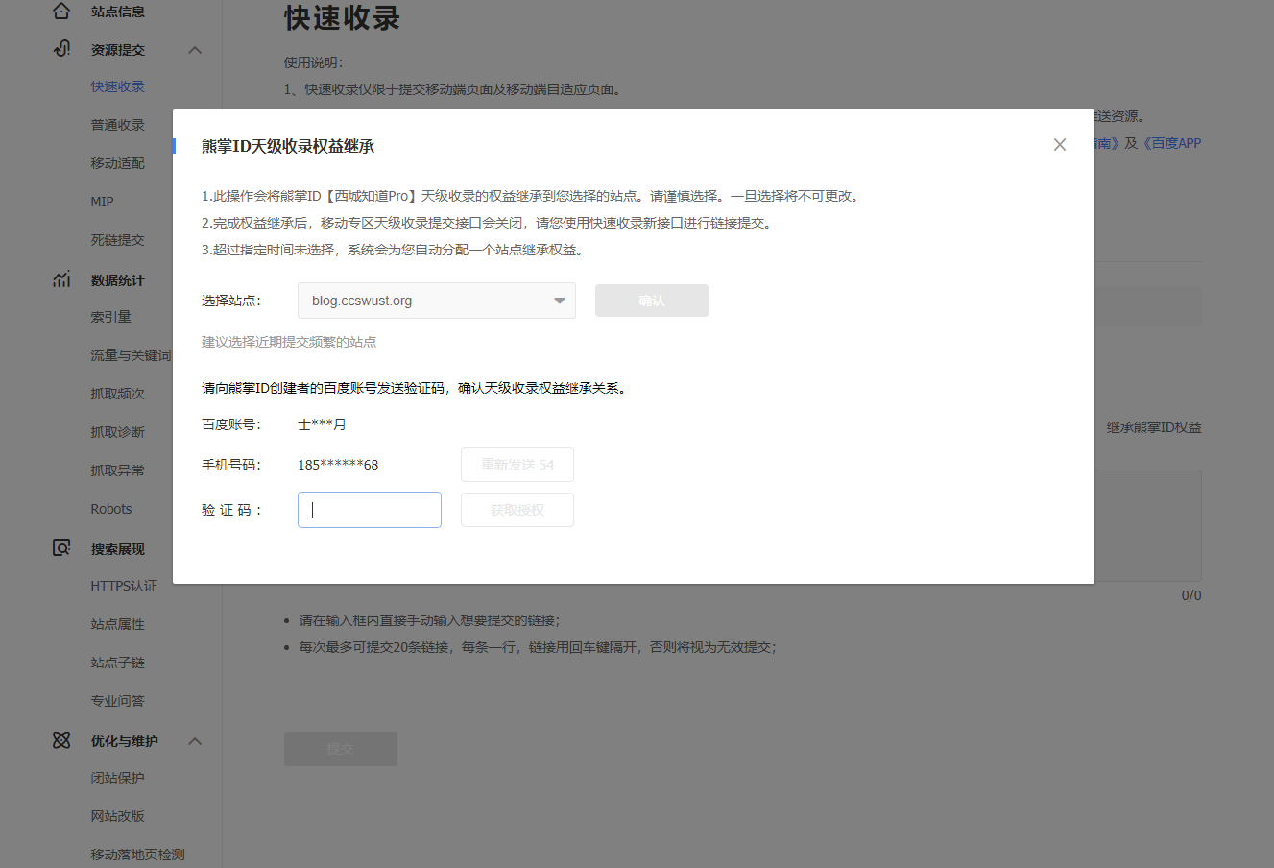Open 流量与关键词 in the sidebar
This screenshot has height=868, width=1274.
pyautogui.click(x=131, y=355)
